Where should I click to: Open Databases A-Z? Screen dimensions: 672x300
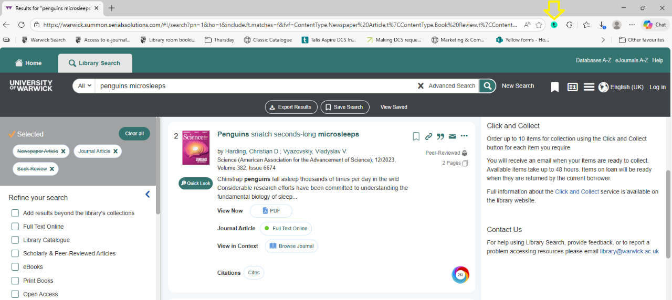pyautogui.click(x=593, y=60)
